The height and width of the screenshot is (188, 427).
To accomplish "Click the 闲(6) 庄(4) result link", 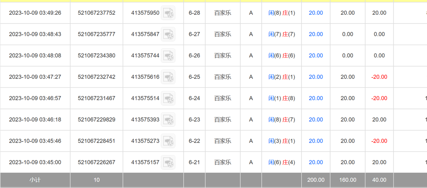I will tap(282, 162).
